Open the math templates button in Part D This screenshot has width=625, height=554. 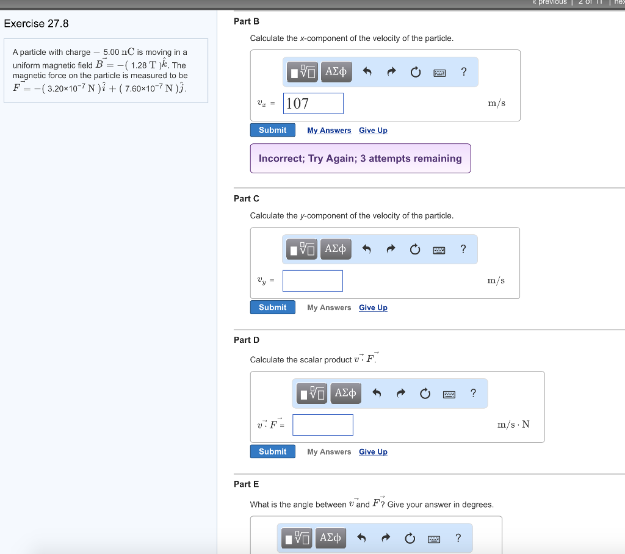tap(313, 394)
